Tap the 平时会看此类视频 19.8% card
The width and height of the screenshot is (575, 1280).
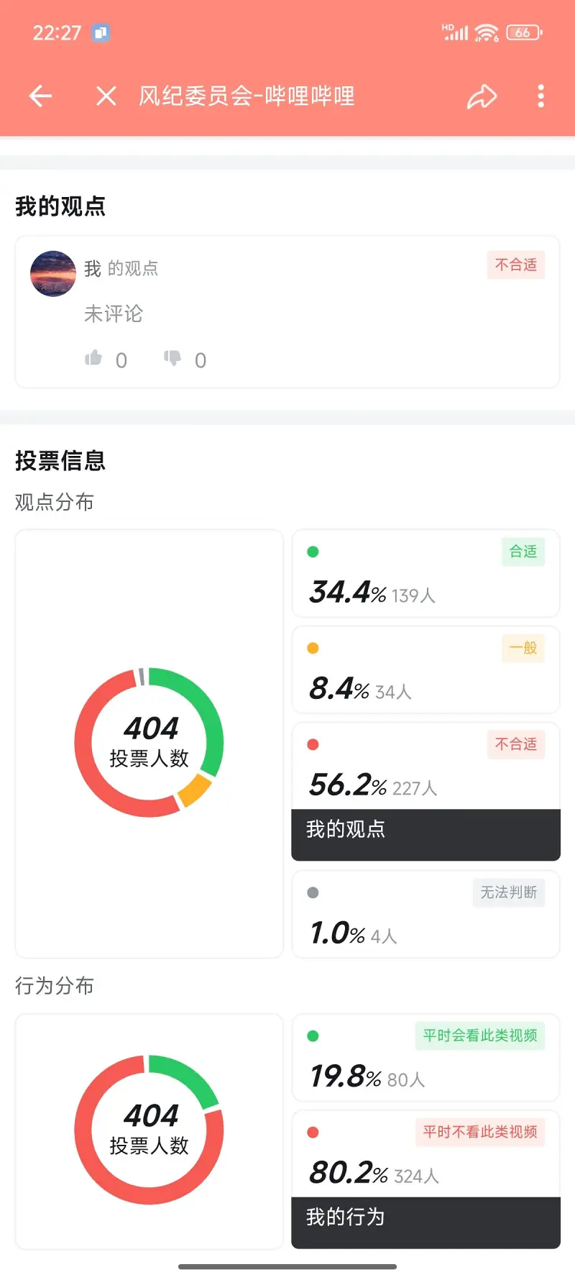(x=425, y=1058)
